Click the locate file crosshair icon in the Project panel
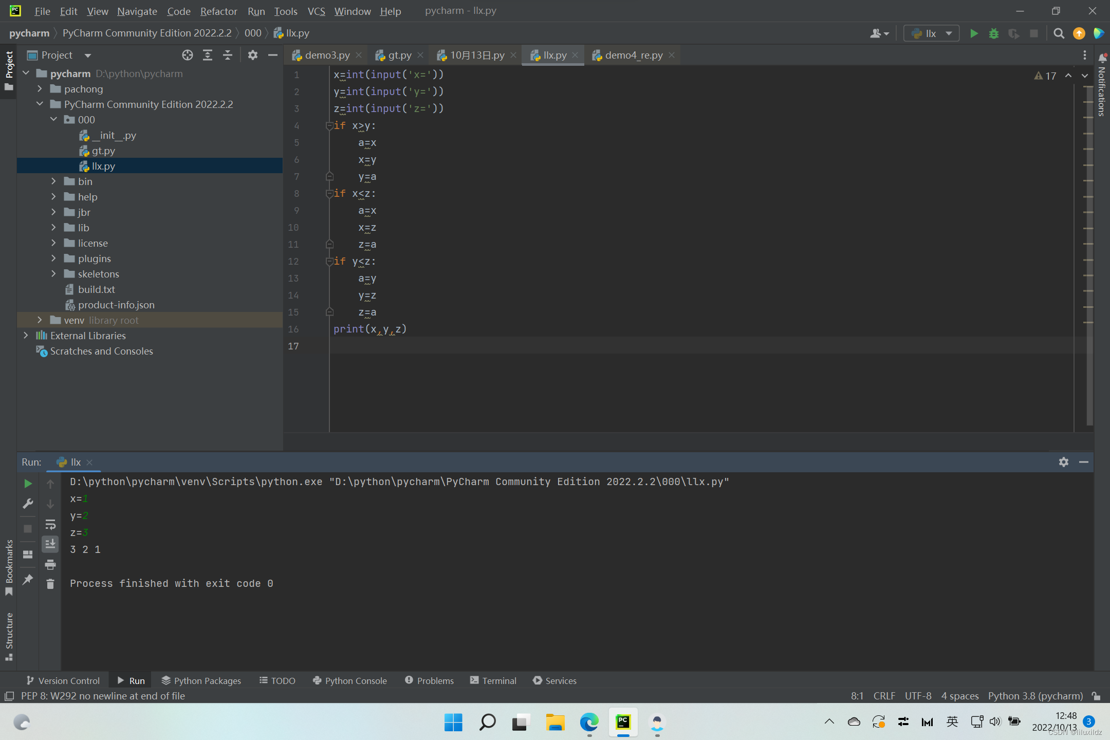Image resolution: width=1110 pixels, height=740 pixels. 187,55
